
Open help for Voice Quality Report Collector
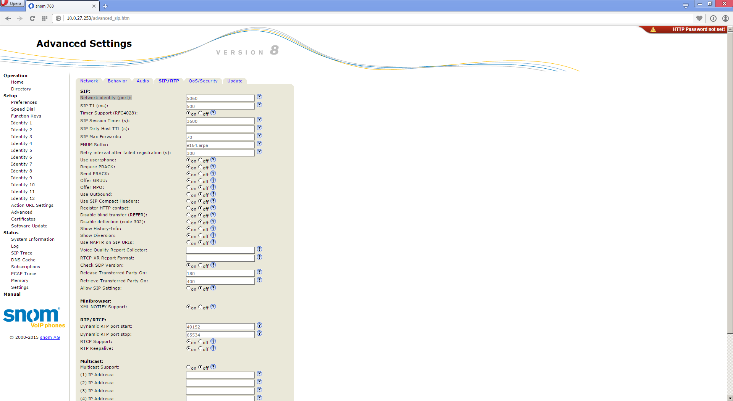click(259, 249)
